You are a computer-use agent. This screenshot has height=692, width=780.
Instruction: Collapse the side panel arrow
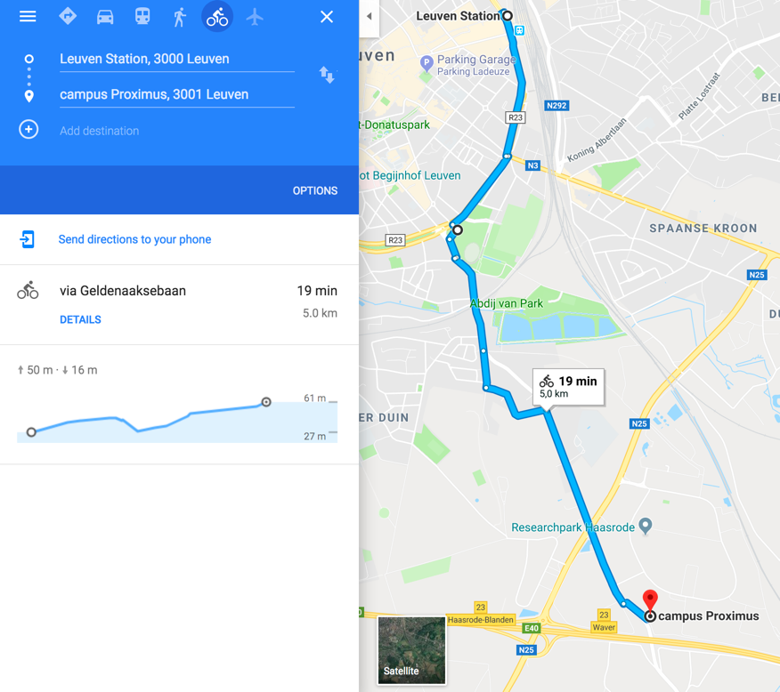370,16
